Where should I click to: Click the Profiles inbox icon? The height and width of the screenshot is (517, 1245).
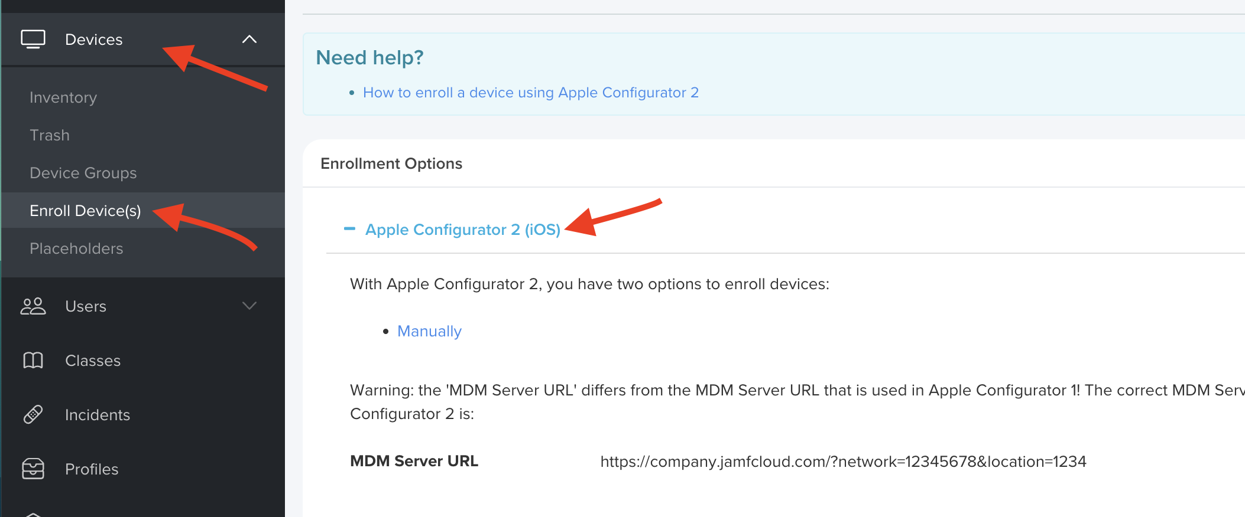pos(33,469)
